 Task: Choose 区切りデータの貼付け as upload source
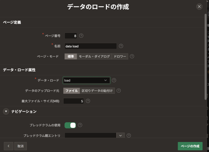pyautogui.click(x=97, y=91)
